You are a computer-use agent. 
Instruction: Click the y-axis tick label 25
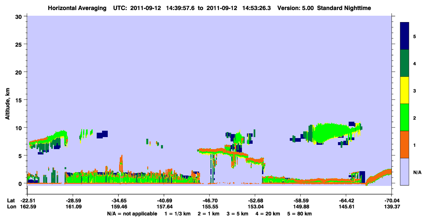point(19,44)
